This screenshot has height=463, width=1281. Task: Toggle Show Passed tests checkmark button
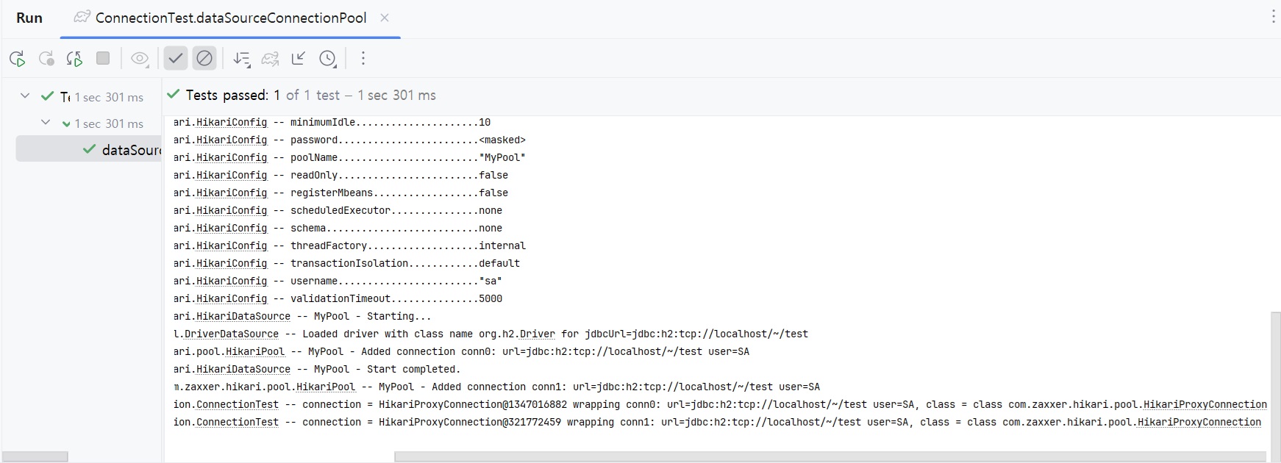click(175, 58)
